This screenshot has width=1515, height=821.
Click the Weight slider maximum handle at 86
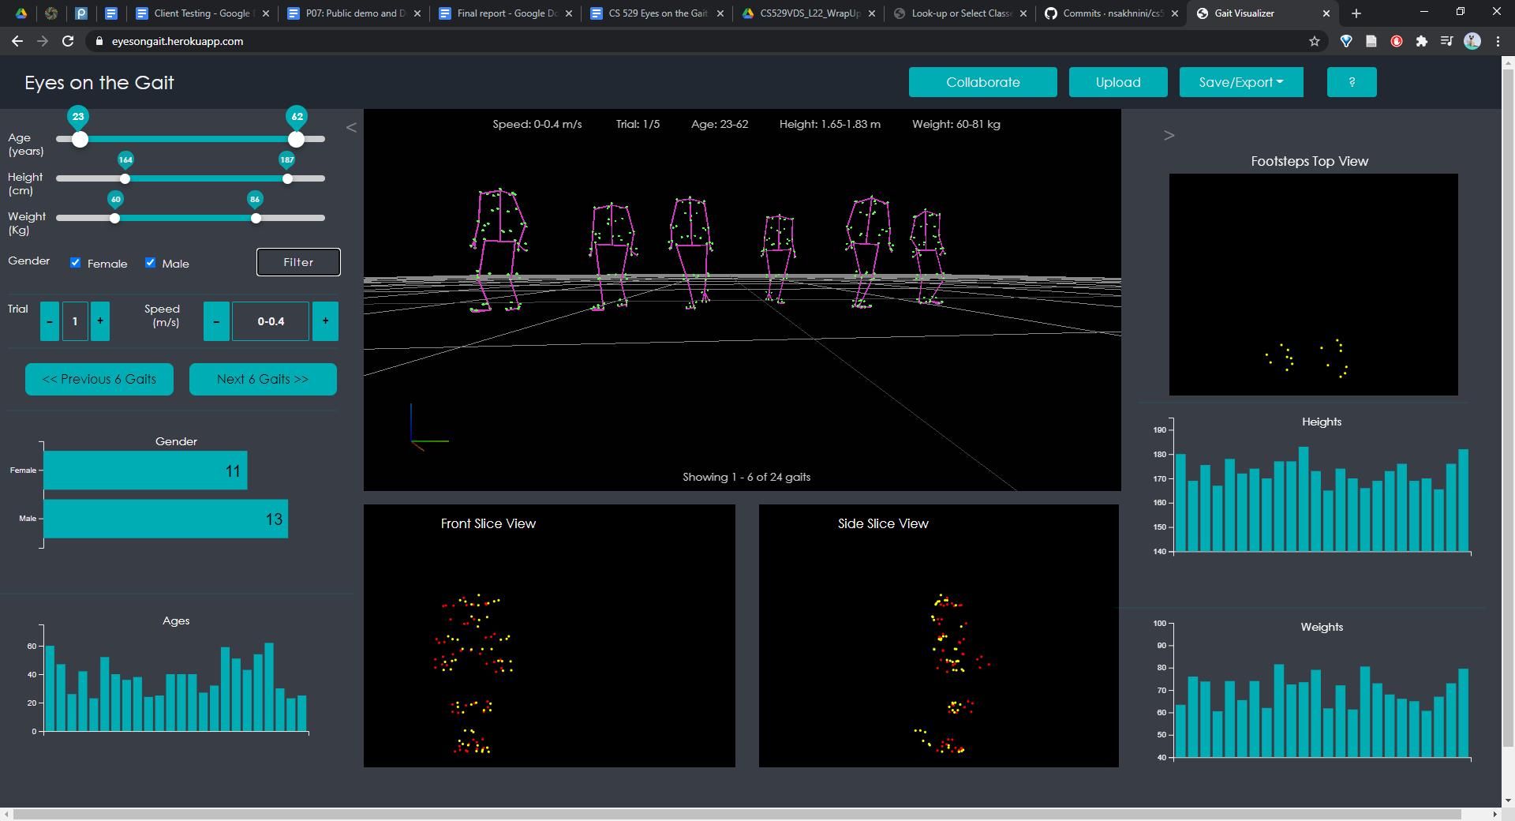coord(256,218)
